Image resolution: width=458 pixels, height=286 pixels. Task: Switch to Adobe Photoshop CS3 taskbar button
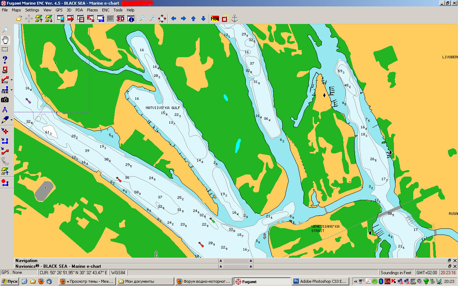click(320, 281)
